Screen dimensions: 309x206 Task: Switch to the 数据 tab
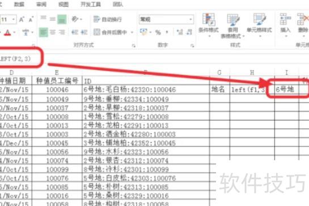pyautogui.click(x=19, y=5)
